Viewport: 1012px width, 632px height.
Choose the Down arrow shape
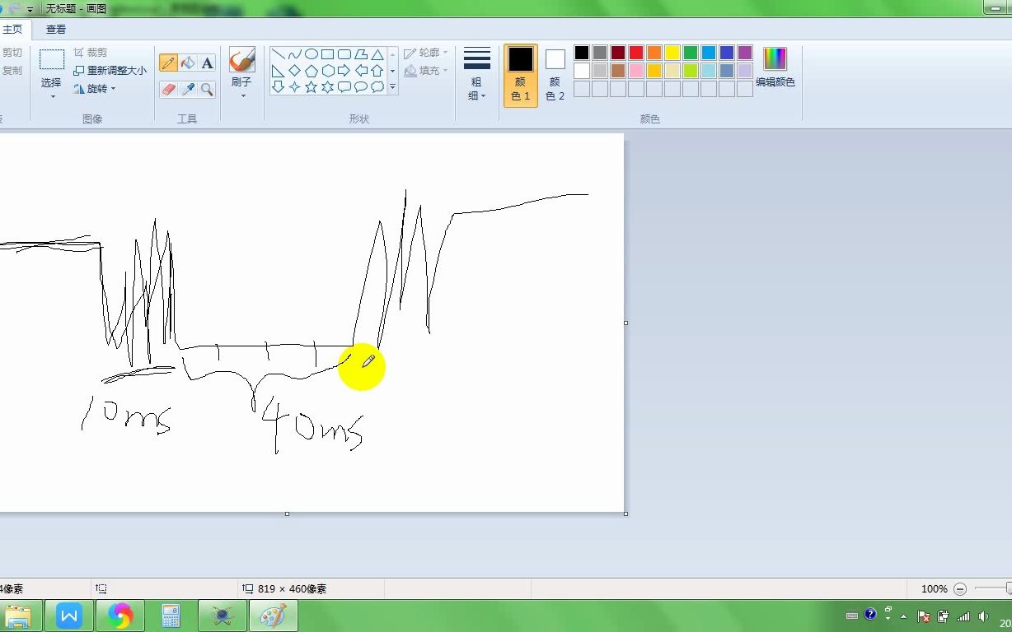(x=279, y=86)
